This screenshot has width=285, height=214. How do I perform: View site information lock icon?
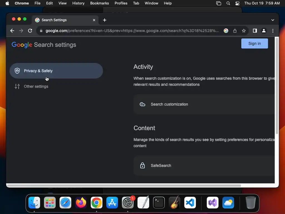point(41,31)
